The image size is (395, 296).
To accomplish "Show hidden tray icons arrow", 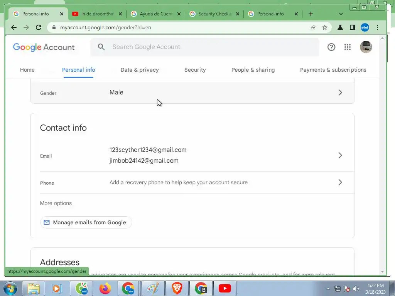I will (x=328, y=289).
